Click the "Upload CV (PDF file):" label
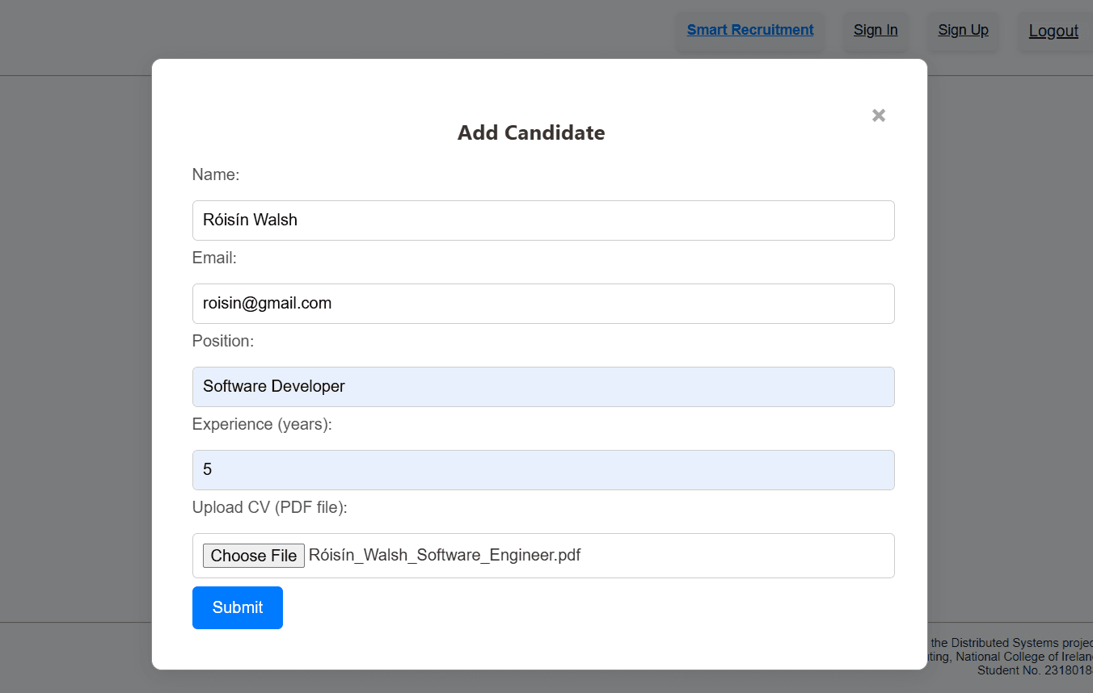Image resolution: width=1093 pixels, height=693 pixels. [269, 507]
